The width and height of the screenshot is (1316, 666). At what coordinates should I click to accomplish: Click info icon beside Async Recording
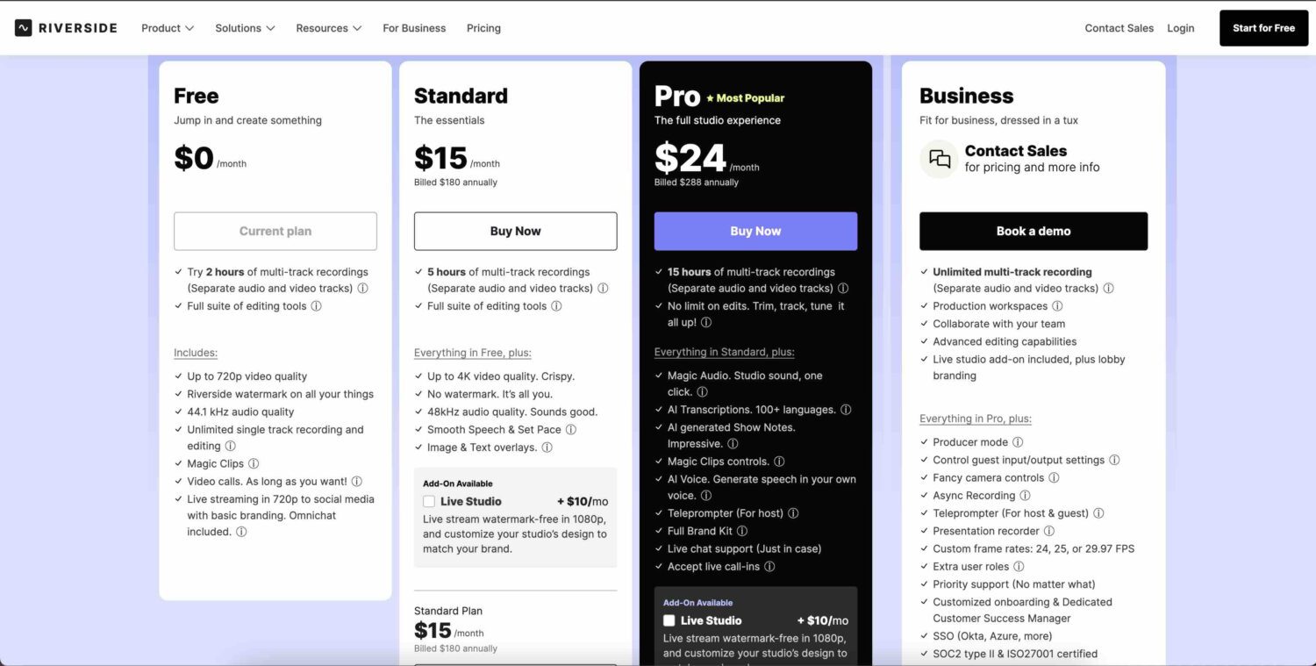(x=1025, y=496)
